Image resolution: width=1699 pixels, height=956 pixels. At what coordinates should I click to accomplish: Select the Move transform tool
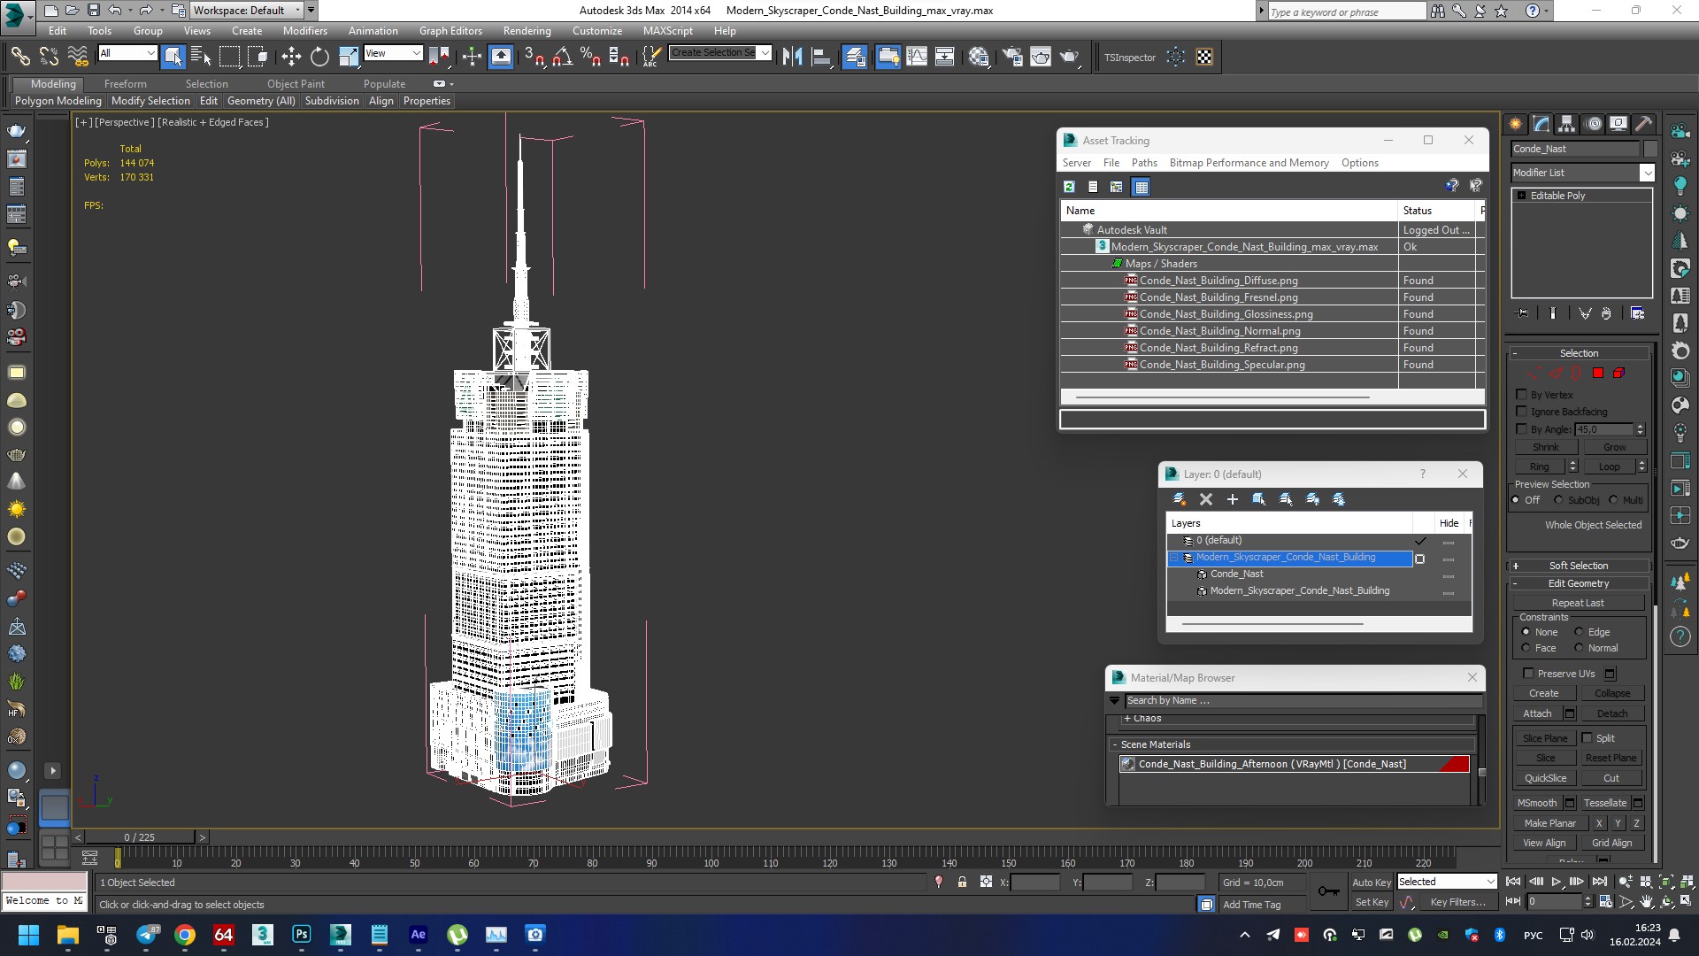pos(291,57)
